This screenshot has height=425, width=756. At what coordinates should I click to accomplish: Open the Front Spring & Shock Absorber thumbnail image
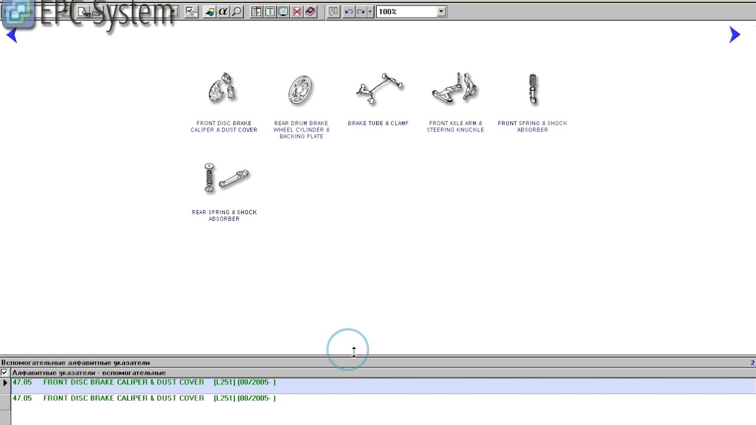[533, 89]
